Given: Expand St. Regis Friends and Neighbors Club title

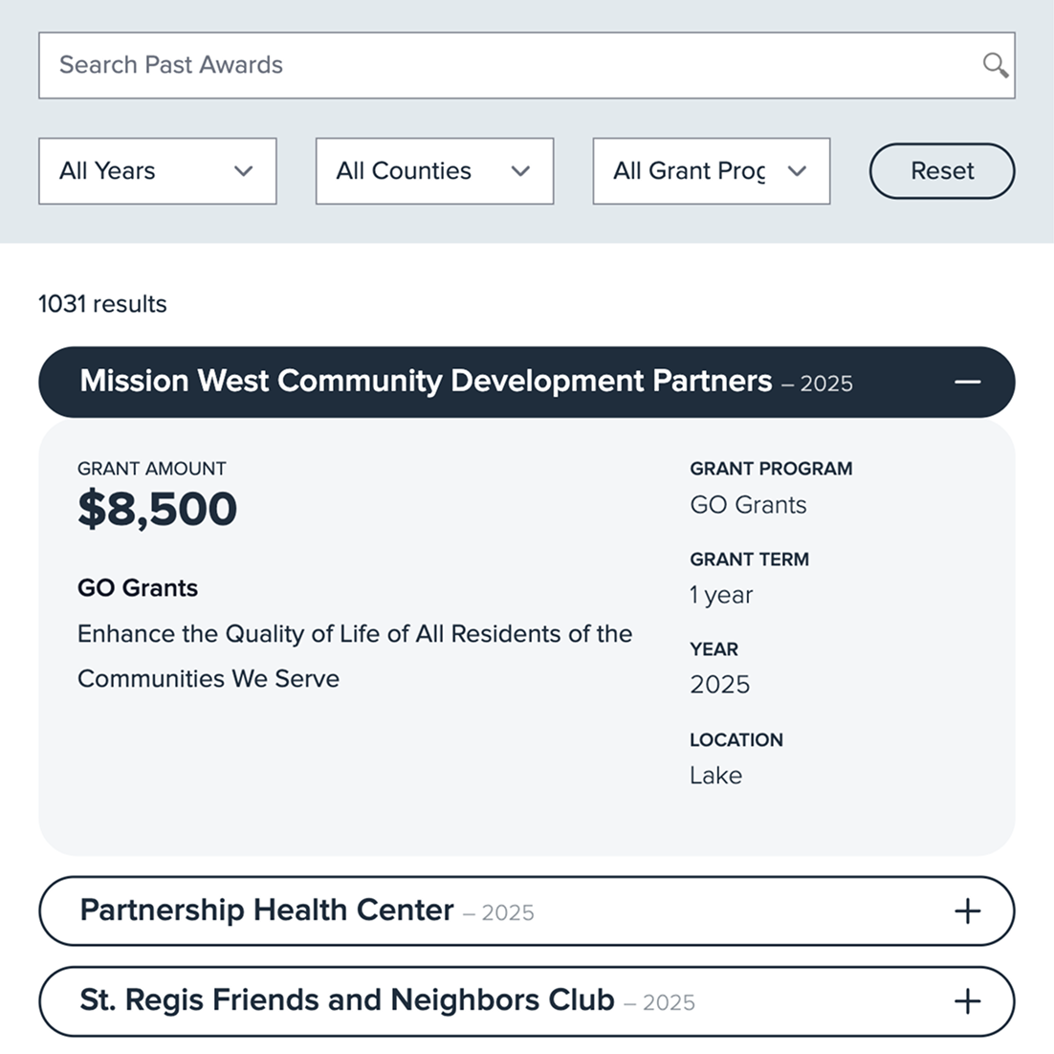Looking at the screenshot, I should click(347, 1000).
